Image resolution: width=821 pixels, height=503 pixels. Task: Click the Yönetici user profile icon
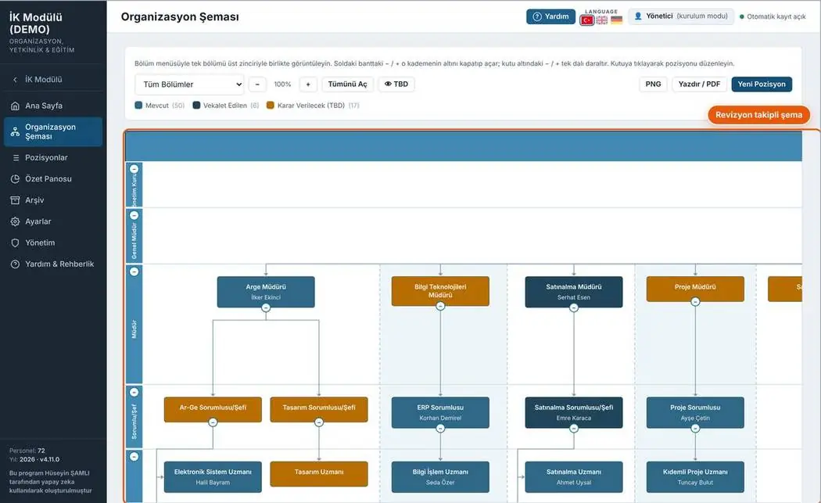pyautogui.click(x=638, y=16)
